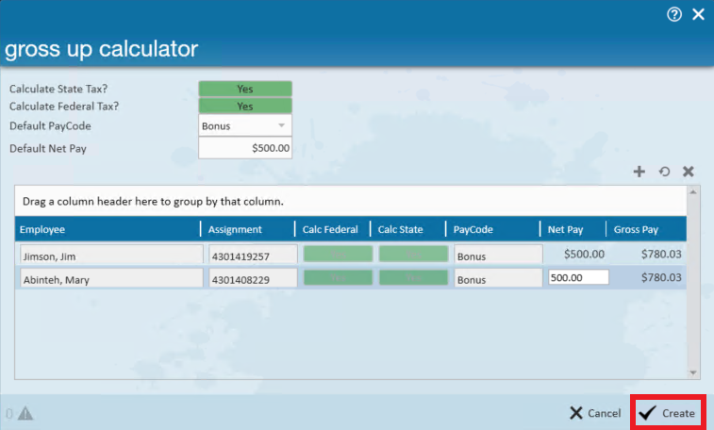714x430 pixels.
Task: Click the Default Net Pay field
Action: [x=245, y=148]
